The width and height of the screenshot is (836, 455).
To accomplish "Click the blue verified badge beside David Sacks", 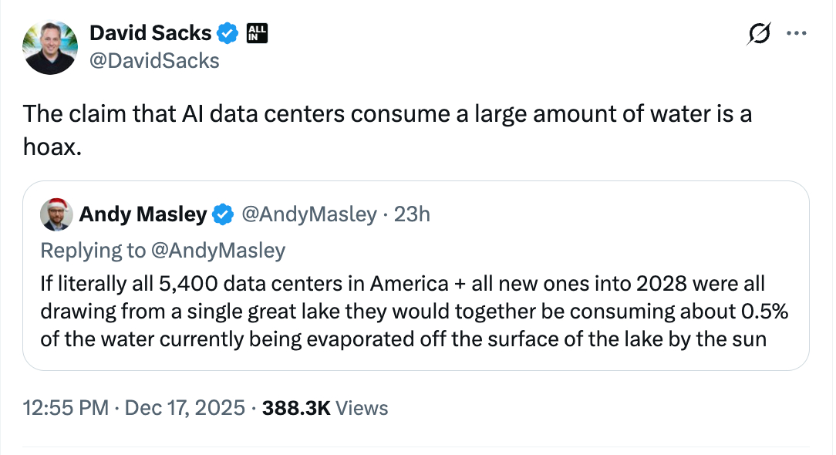I will click(227, 33).
